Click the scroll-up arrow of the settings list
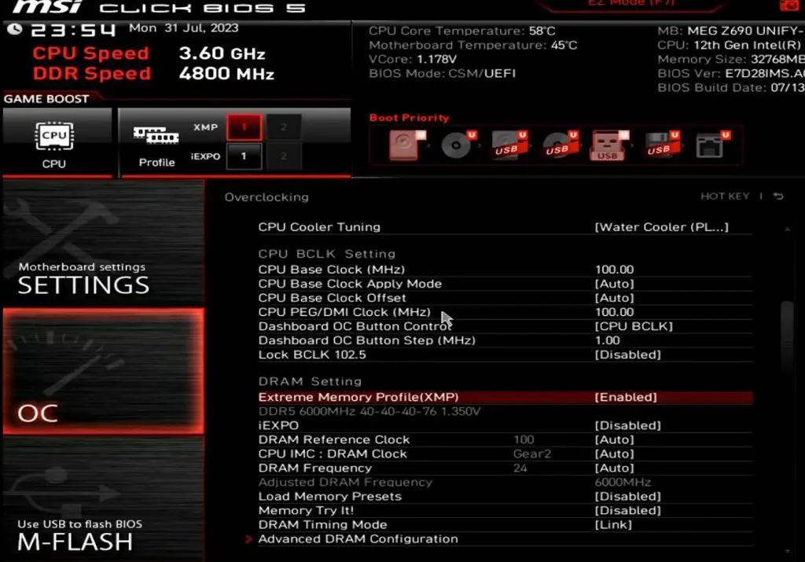Image resolution: width=805 pixels, height=562 pixels. [x=787, y=229]
